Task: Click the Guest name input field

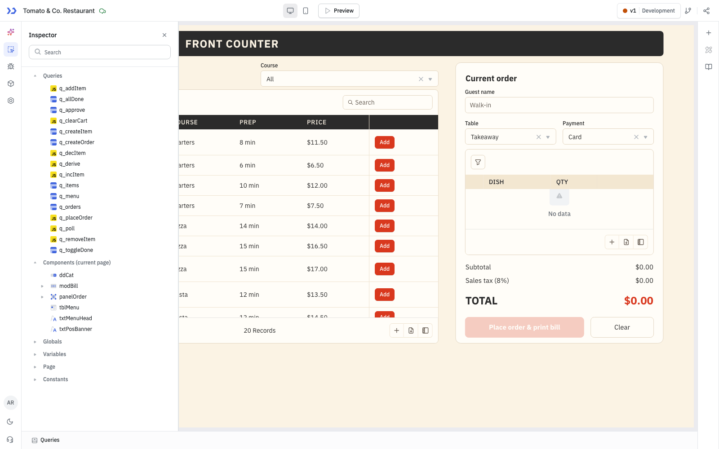Action: click(x=559, y=105)
